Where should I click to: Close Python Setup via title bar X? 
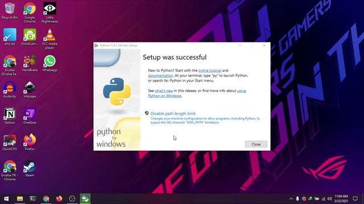[x=264, y=45]
